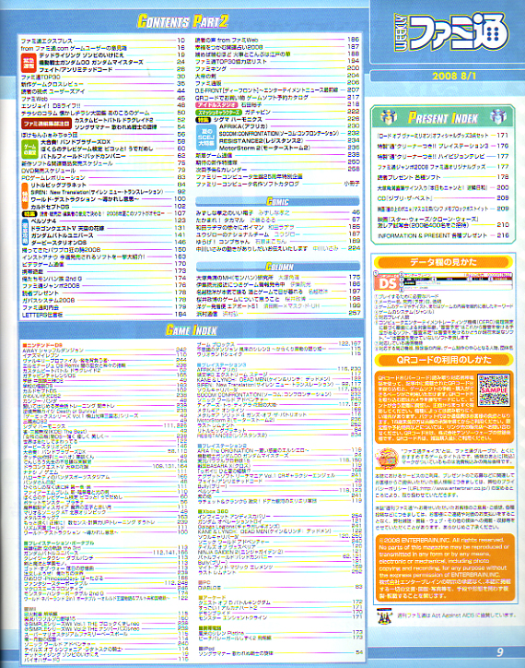Click the ガンダムバトルユニバース entry
525x668 pixels.
click(108, 235)
